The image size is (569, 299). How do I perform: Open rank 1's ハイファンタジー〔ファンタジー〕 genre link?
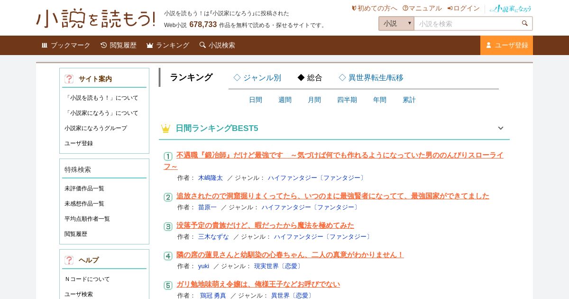317,178
